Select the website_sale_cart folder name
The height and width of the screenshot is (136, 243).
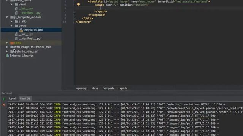pyautogui.click(x=26, y=51)
